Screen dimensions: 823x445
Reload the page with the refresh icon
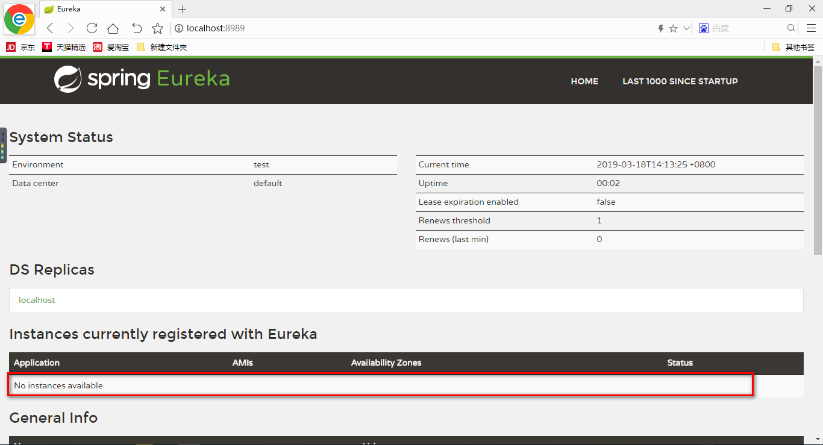92,28
